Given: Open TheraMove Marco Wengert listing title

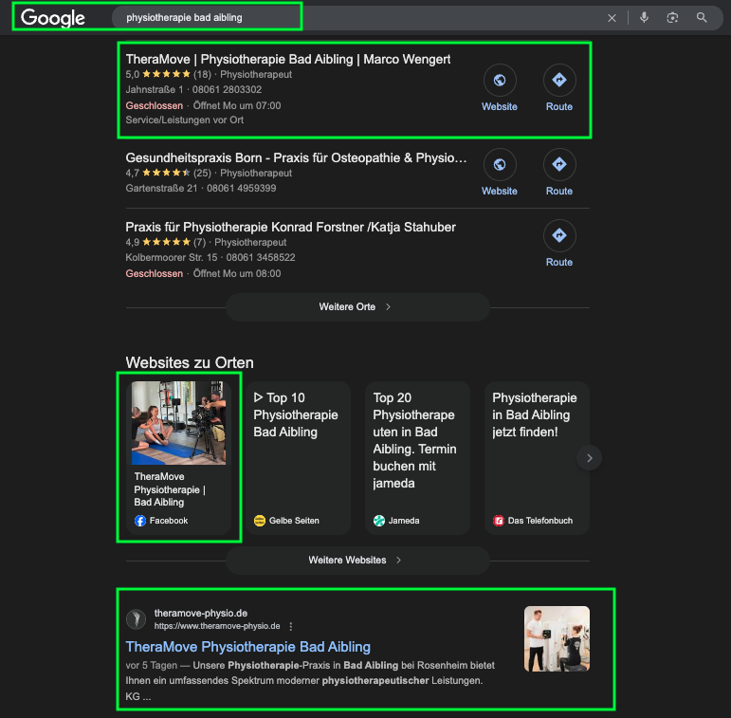Looking at the screenshot, I should coord(287,59).
